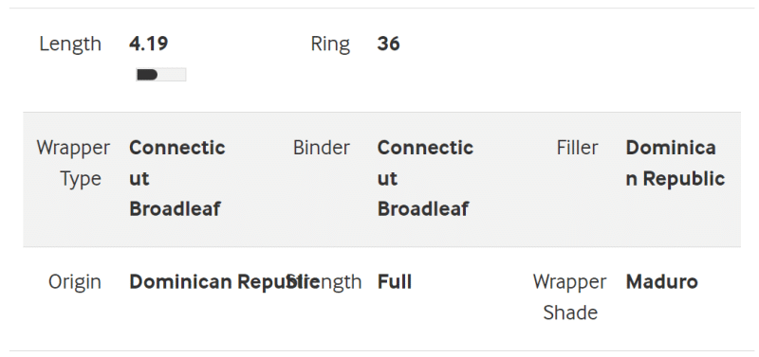The image size is (759, 357).
Task: Click the Full strength value
Action: (x=395, y=282)
